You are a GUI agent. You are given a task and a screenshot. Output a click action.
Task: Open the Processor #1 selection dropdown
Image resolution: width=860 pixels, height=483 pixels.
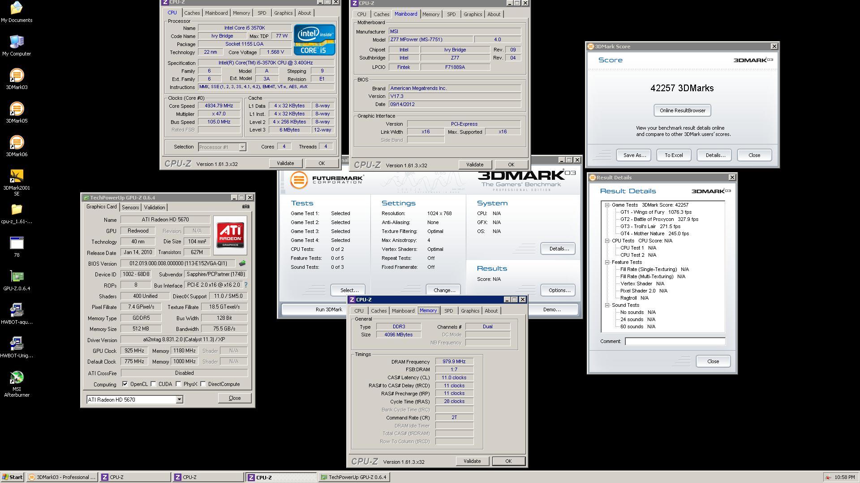(242, 147)
